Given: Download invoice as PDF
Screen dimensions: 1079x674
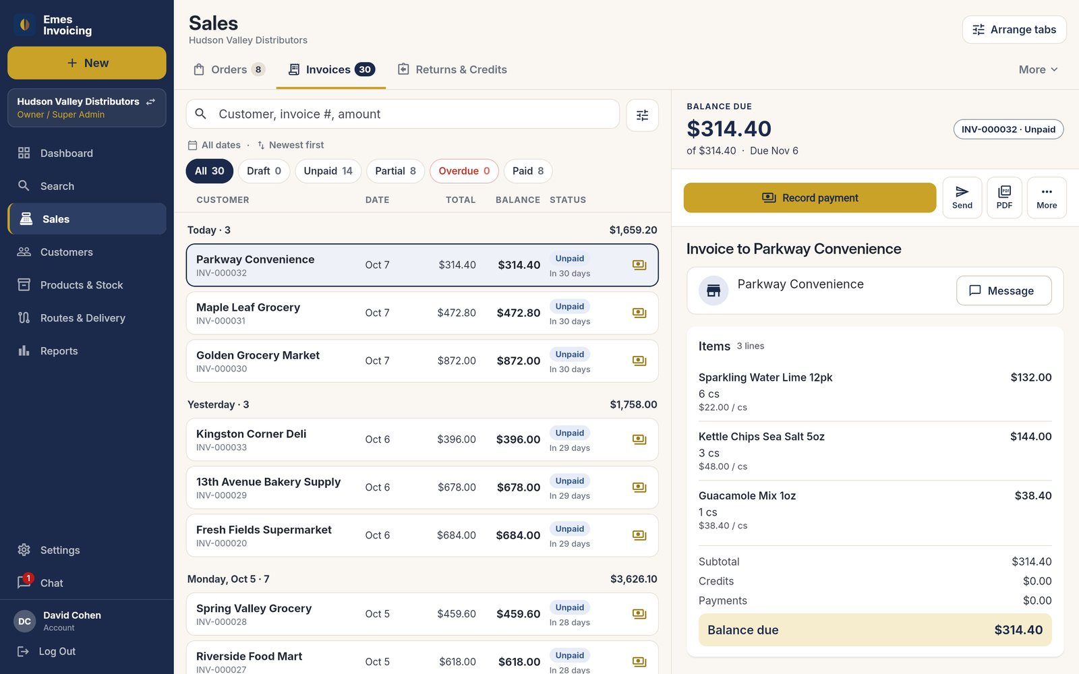Looking at the screenshot, I should click(x=1004, y=197).
